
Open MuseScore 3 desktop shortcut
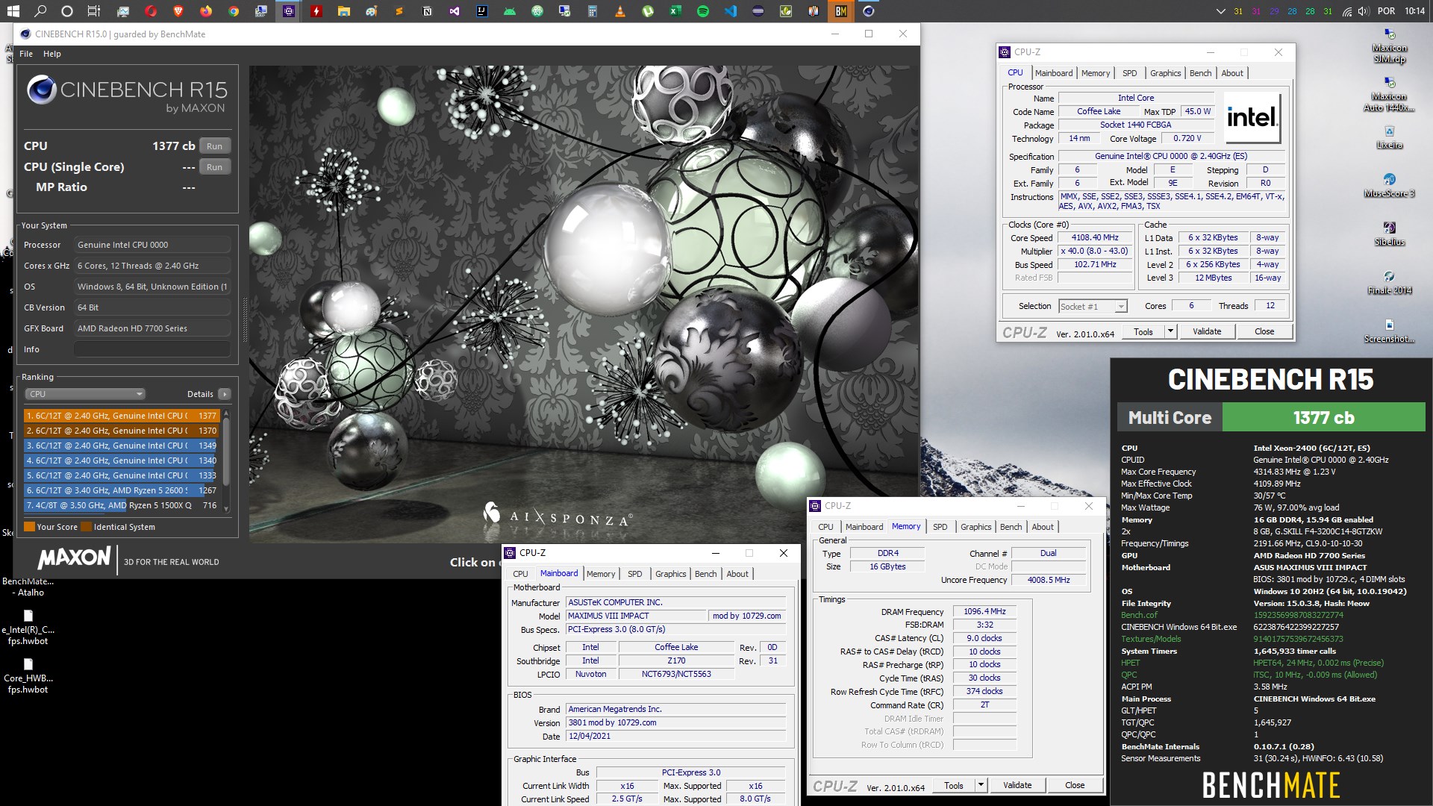1389,185
